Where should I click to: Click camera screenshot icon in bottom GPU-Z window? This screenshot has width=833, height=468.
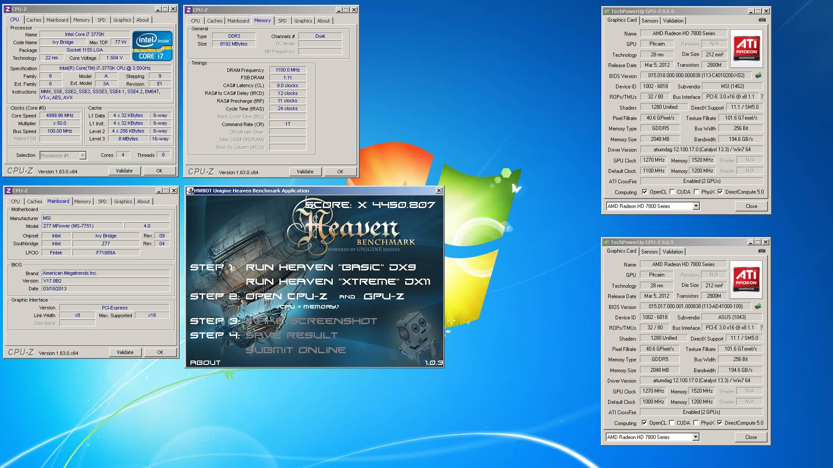pos(762,251)
